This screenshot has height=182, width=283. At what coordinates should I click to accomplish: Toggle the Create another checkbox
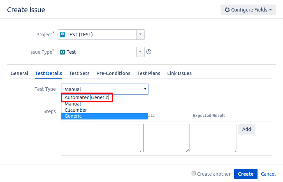click(x=193, y=174)
